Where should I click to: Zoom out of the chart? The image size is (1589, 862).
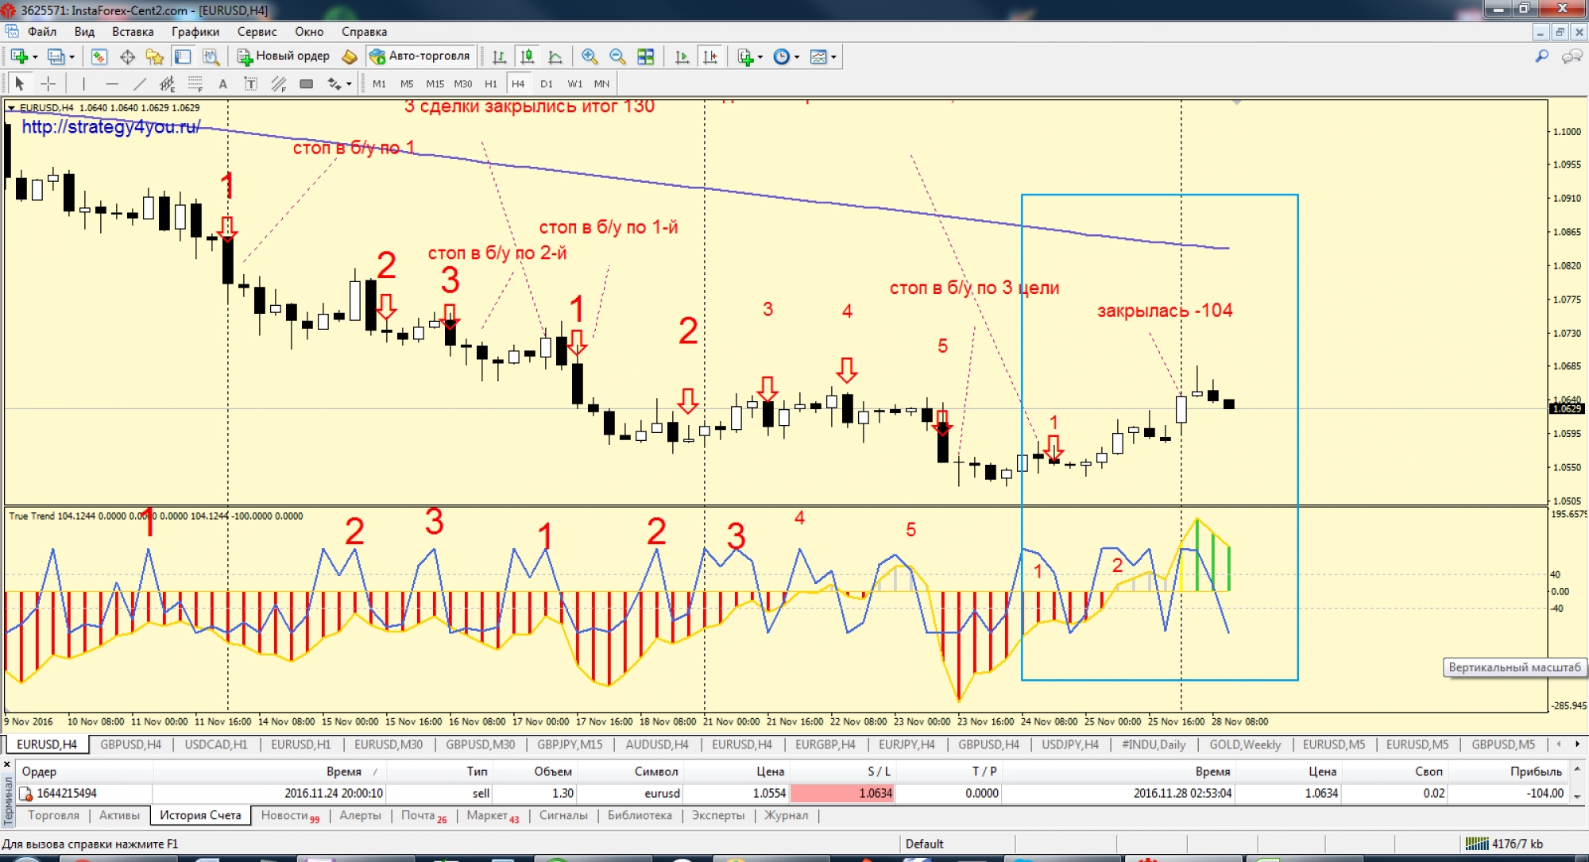tap(617, 56)
